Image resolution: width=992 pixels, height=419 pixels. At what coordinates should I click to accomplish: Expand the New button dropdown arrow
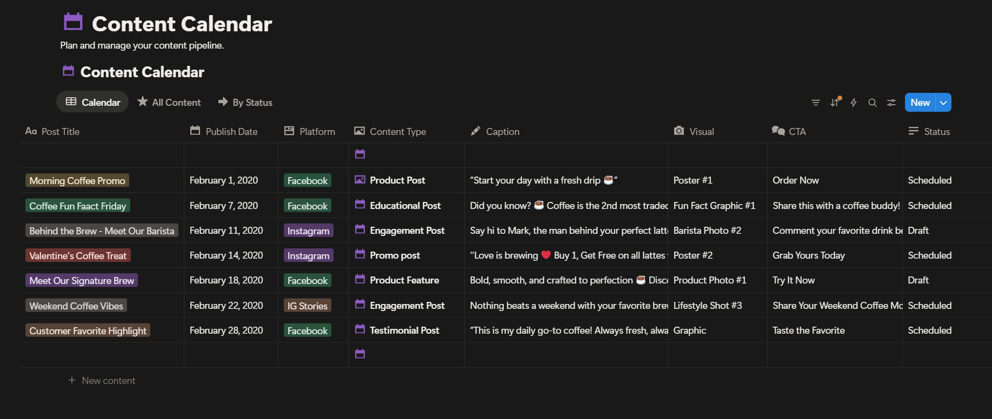943,103
